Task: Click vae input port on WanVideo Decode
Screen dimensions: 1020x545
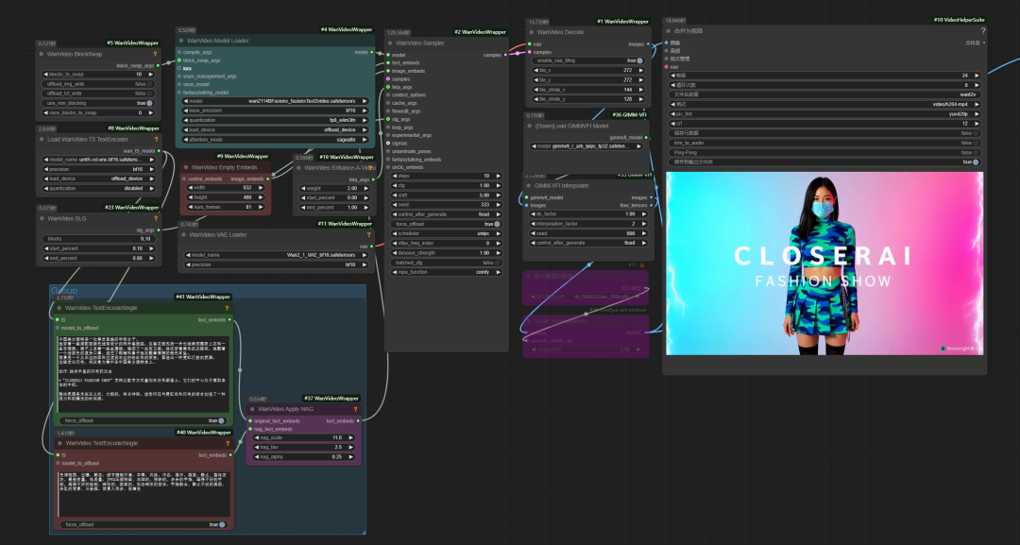Action: pyautogui.click(x=529, y=44)
